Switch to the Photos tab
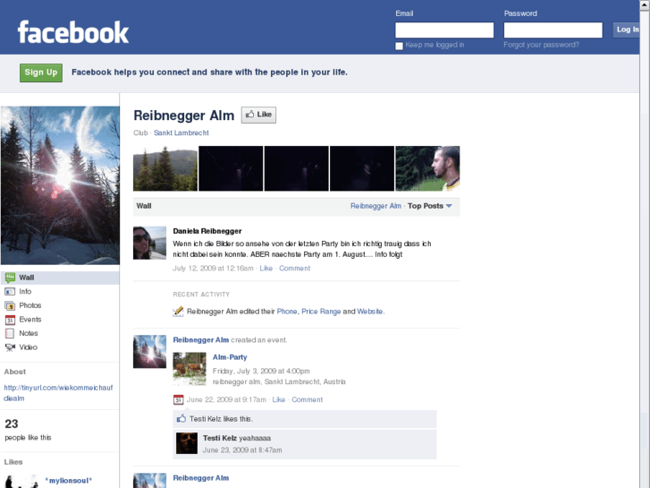 click(60, 305)
